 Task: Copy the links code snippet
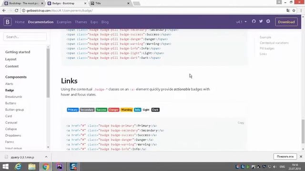[x=241, y=123]
